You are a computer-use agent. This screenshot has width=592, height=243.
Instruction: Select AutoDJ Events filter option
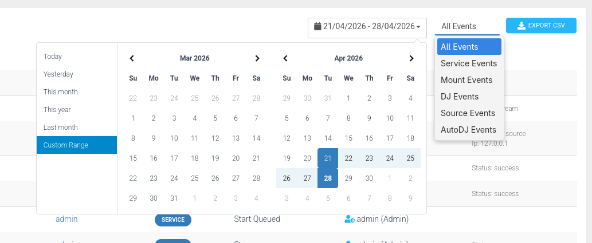tap(468, 130)
